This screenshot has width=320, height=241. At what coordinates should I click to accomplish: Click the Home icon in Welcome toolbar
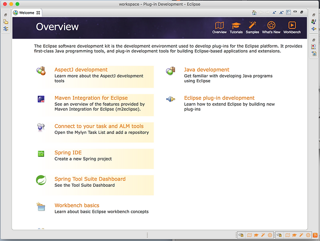254,12
